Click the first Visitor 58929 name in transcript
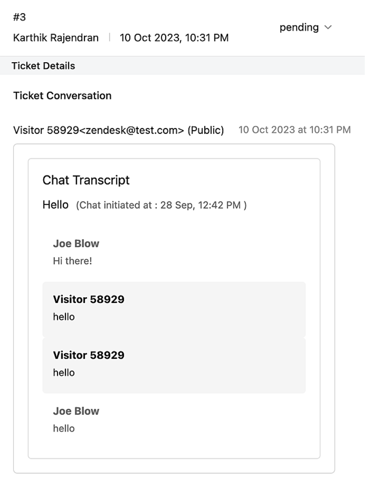 click(89, 300)
